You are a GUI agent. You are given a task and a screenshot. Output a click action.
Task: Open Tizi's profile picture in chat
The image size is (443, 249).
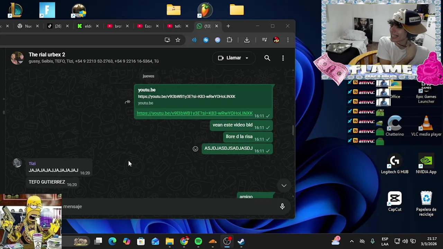tap(17, 163)
